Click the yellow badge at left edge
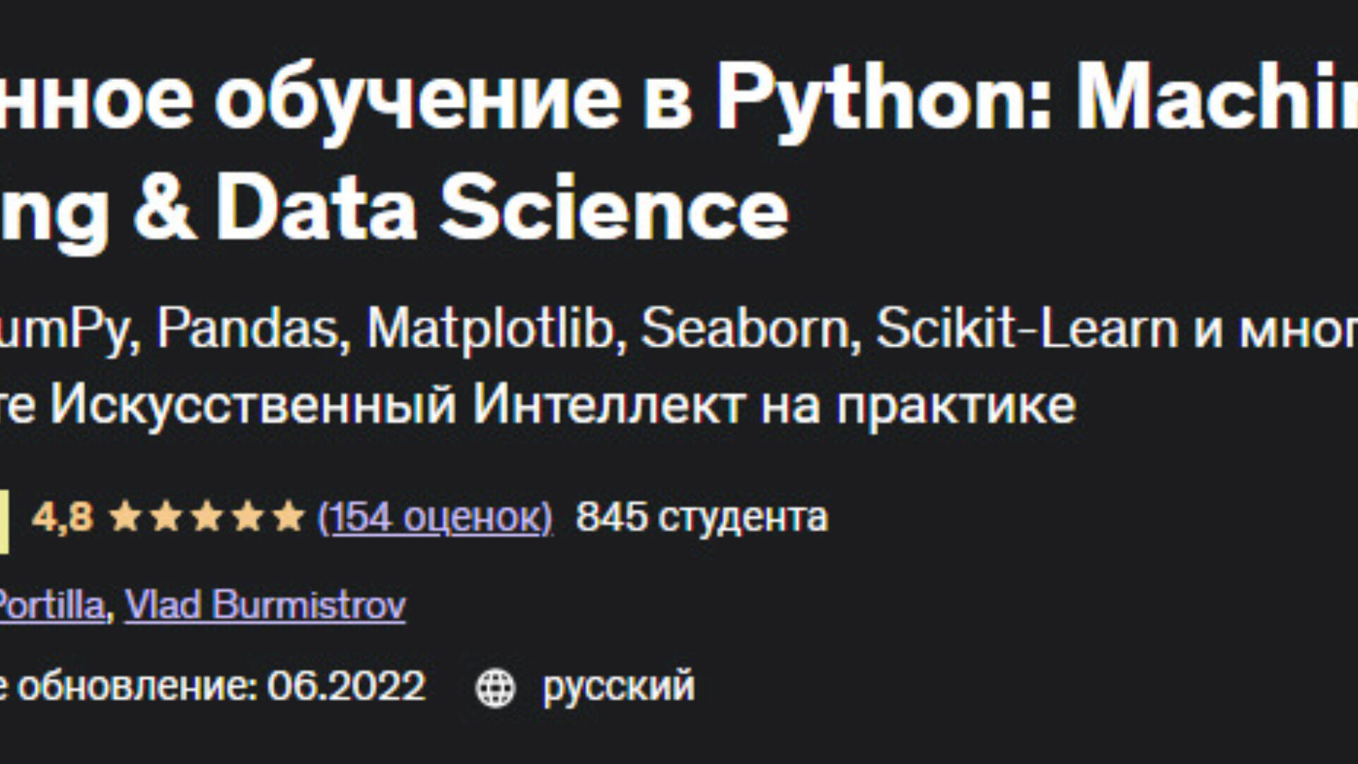This screenshot has width=1358, height=764. [4, 521]
